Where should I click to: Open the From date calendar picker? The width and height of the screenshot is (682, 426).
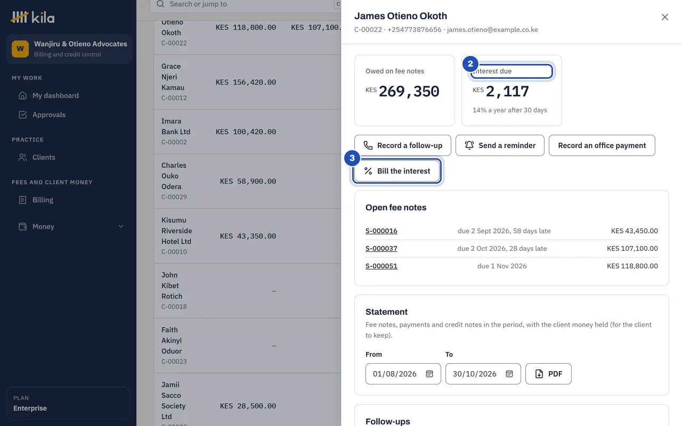[429, 374]
